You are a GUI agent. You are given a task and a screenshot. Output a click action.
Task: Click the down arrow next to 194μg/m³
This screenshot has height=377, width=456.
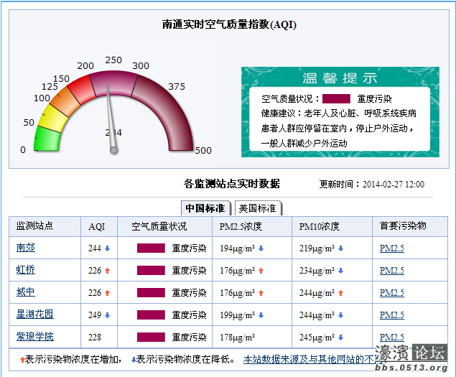[261, 248]
